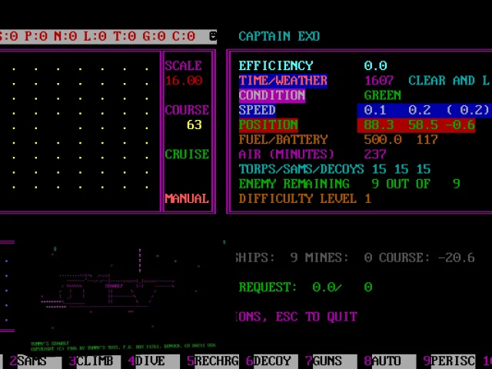Viewport: 492px width, 369px height.
Task: Click the GREEN condition status
Action: tap(383, 95)
